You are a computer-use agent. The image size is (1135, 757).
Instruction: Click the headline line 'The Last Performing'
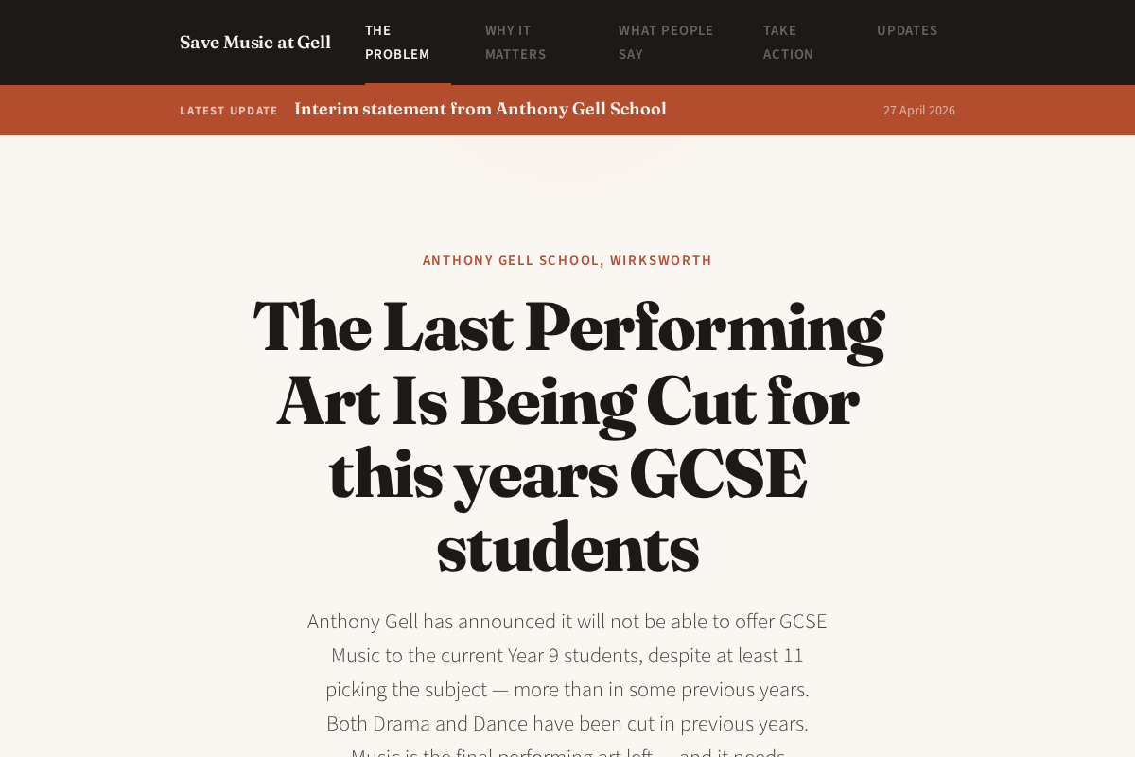coord(567,327)
